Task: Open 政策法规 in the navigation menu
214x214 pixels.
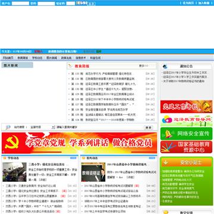Action: point(66,58)
